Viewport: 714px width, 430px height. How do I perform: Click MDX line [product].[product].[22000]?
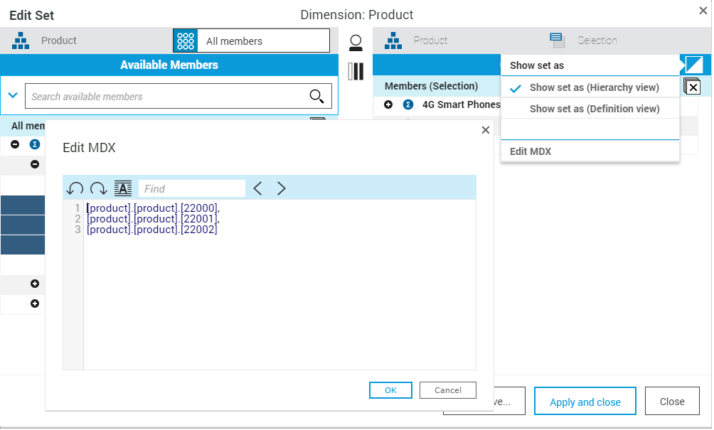click(x=153, y=208)
